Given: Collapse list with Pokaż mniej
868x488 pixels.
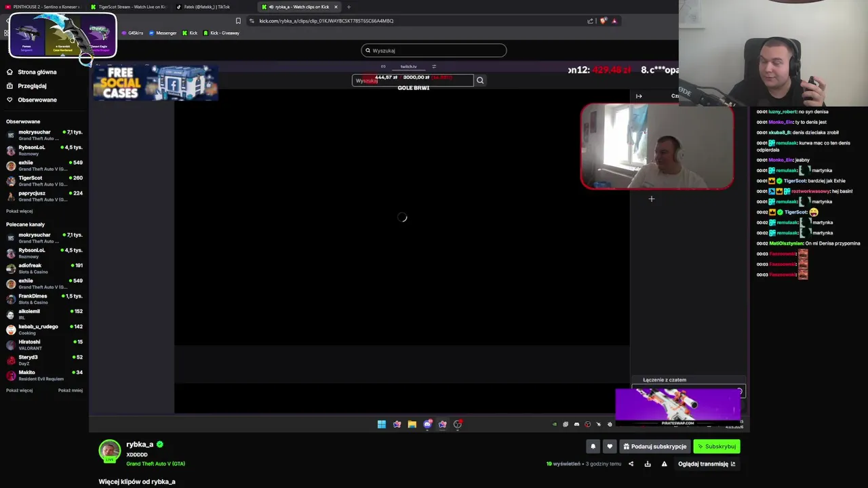Looking at the screenshot, I should [x=71, y=390].
